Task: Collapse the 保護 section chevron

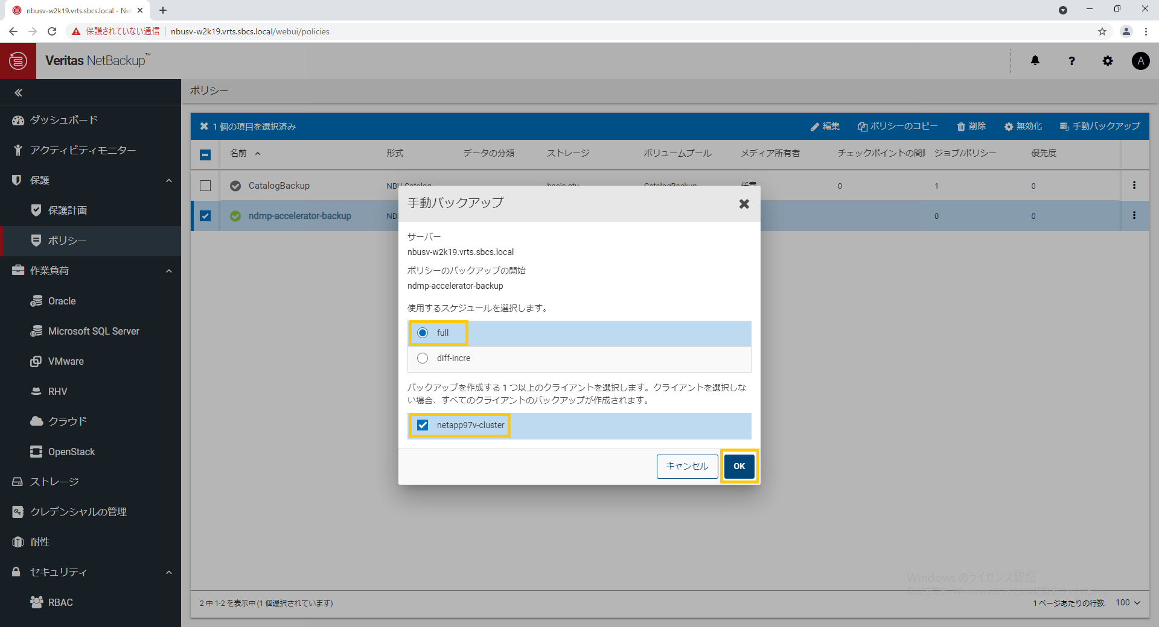Action: click(x=169, y=180)
